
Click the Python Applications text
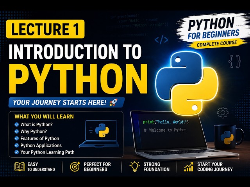41,145
